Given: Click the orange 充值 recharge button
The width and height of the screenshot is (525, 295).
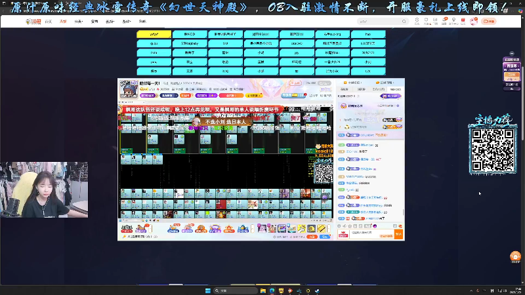Looking at the screenshot, I should pos(312,237).
